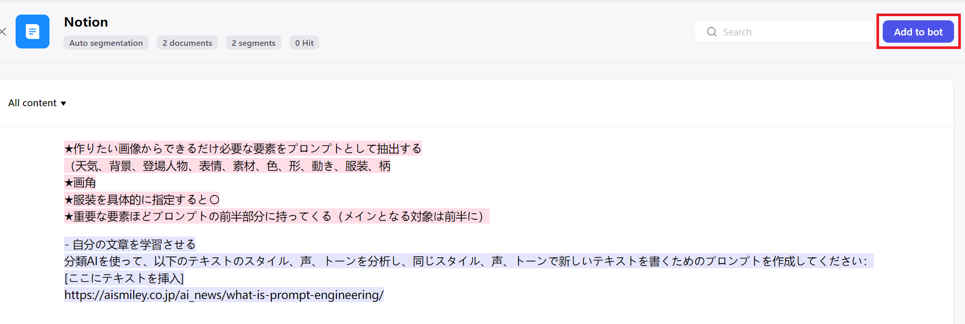The height and width of the screenshot is (324, 965).
Task: Expand the All content dropdown
Action: [37, 103]
